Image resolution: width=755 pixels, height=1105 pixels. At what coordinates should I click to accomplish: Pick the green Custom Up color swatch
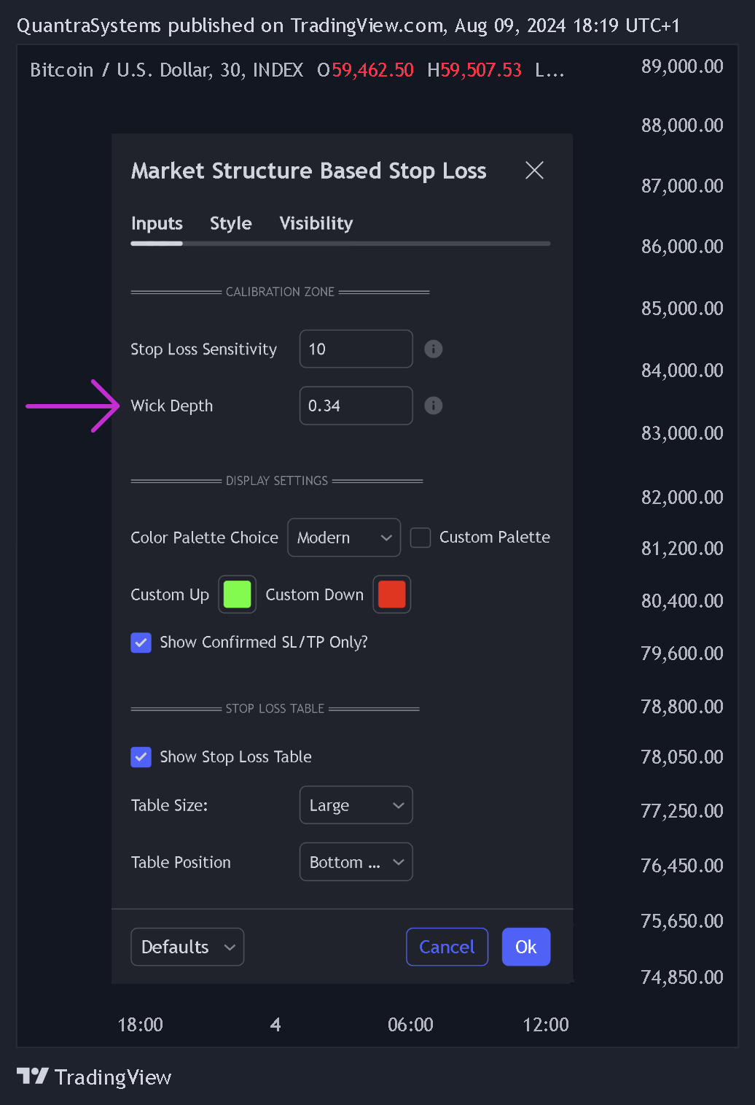pos(238,594)
